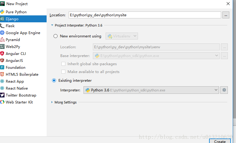Open the Base interpreter dropdown

[156, 56]
